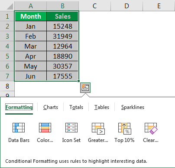
Task: Click the cell containing 15248
Action: click(62, 26)
